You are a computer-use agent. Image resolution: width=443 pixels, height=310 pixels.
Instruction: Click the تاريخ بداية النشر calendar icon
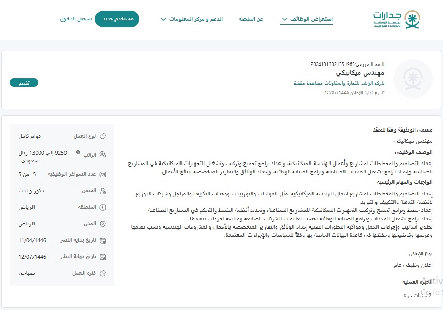(103, 241)
